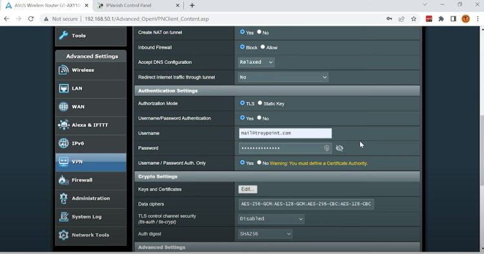
Task: Open Auth digest SHA256 dropdown
Action: (265, 234)
